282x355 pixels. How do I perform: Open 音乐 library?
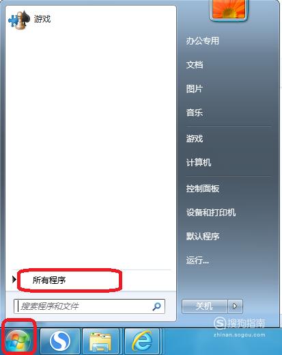pyautogui.click(x=195, y=113)
